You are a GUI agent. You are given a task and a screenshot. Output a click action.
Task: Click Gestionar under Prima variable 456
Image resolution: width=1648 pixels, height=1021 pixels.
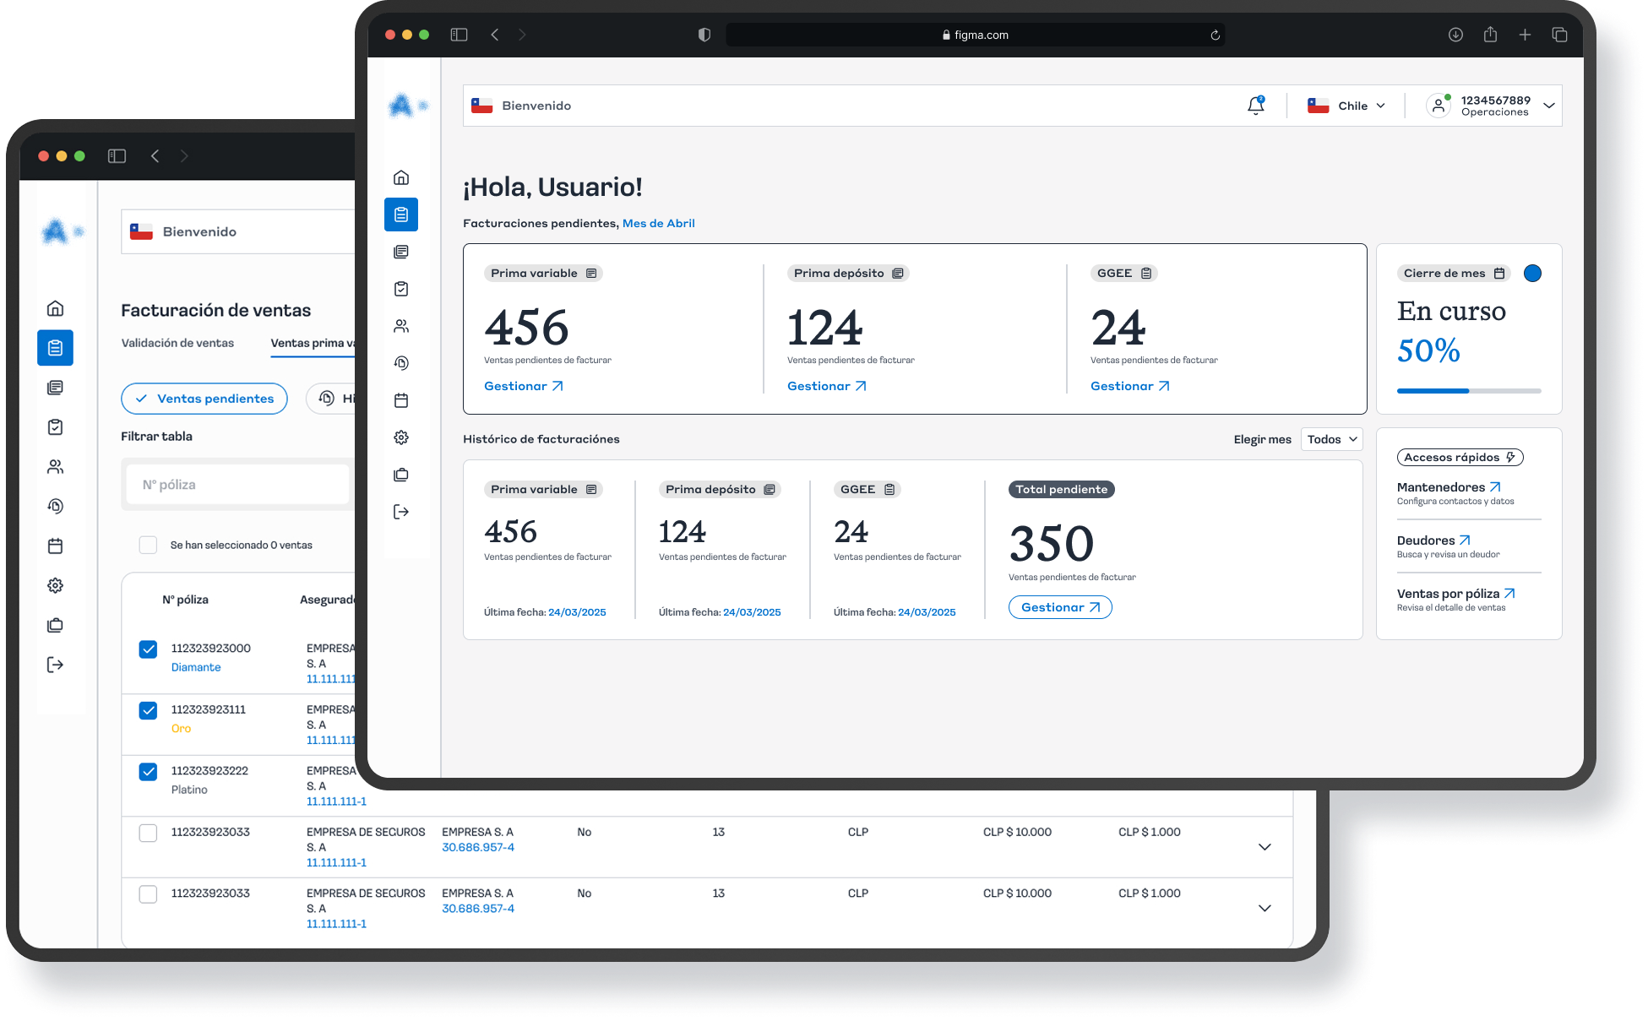coord(523,386)
